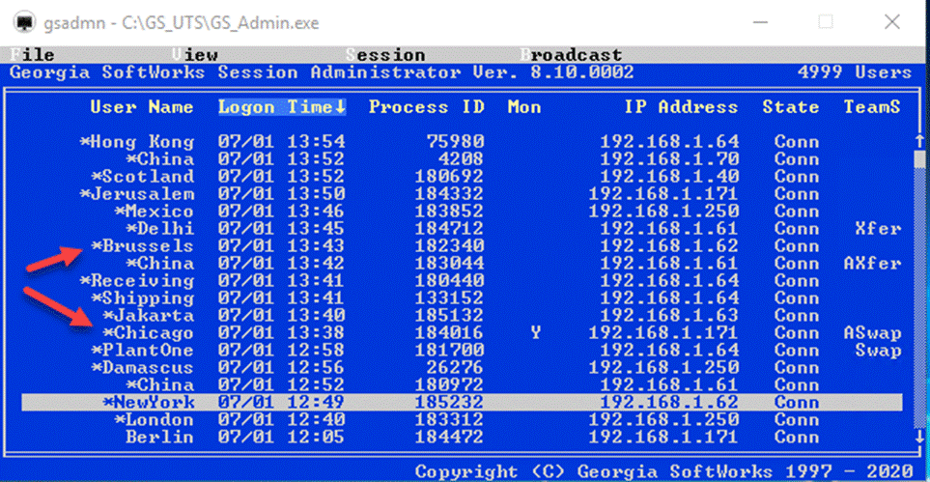Select the Shipping session row
The image size is (930, 482).
[462, 298]
